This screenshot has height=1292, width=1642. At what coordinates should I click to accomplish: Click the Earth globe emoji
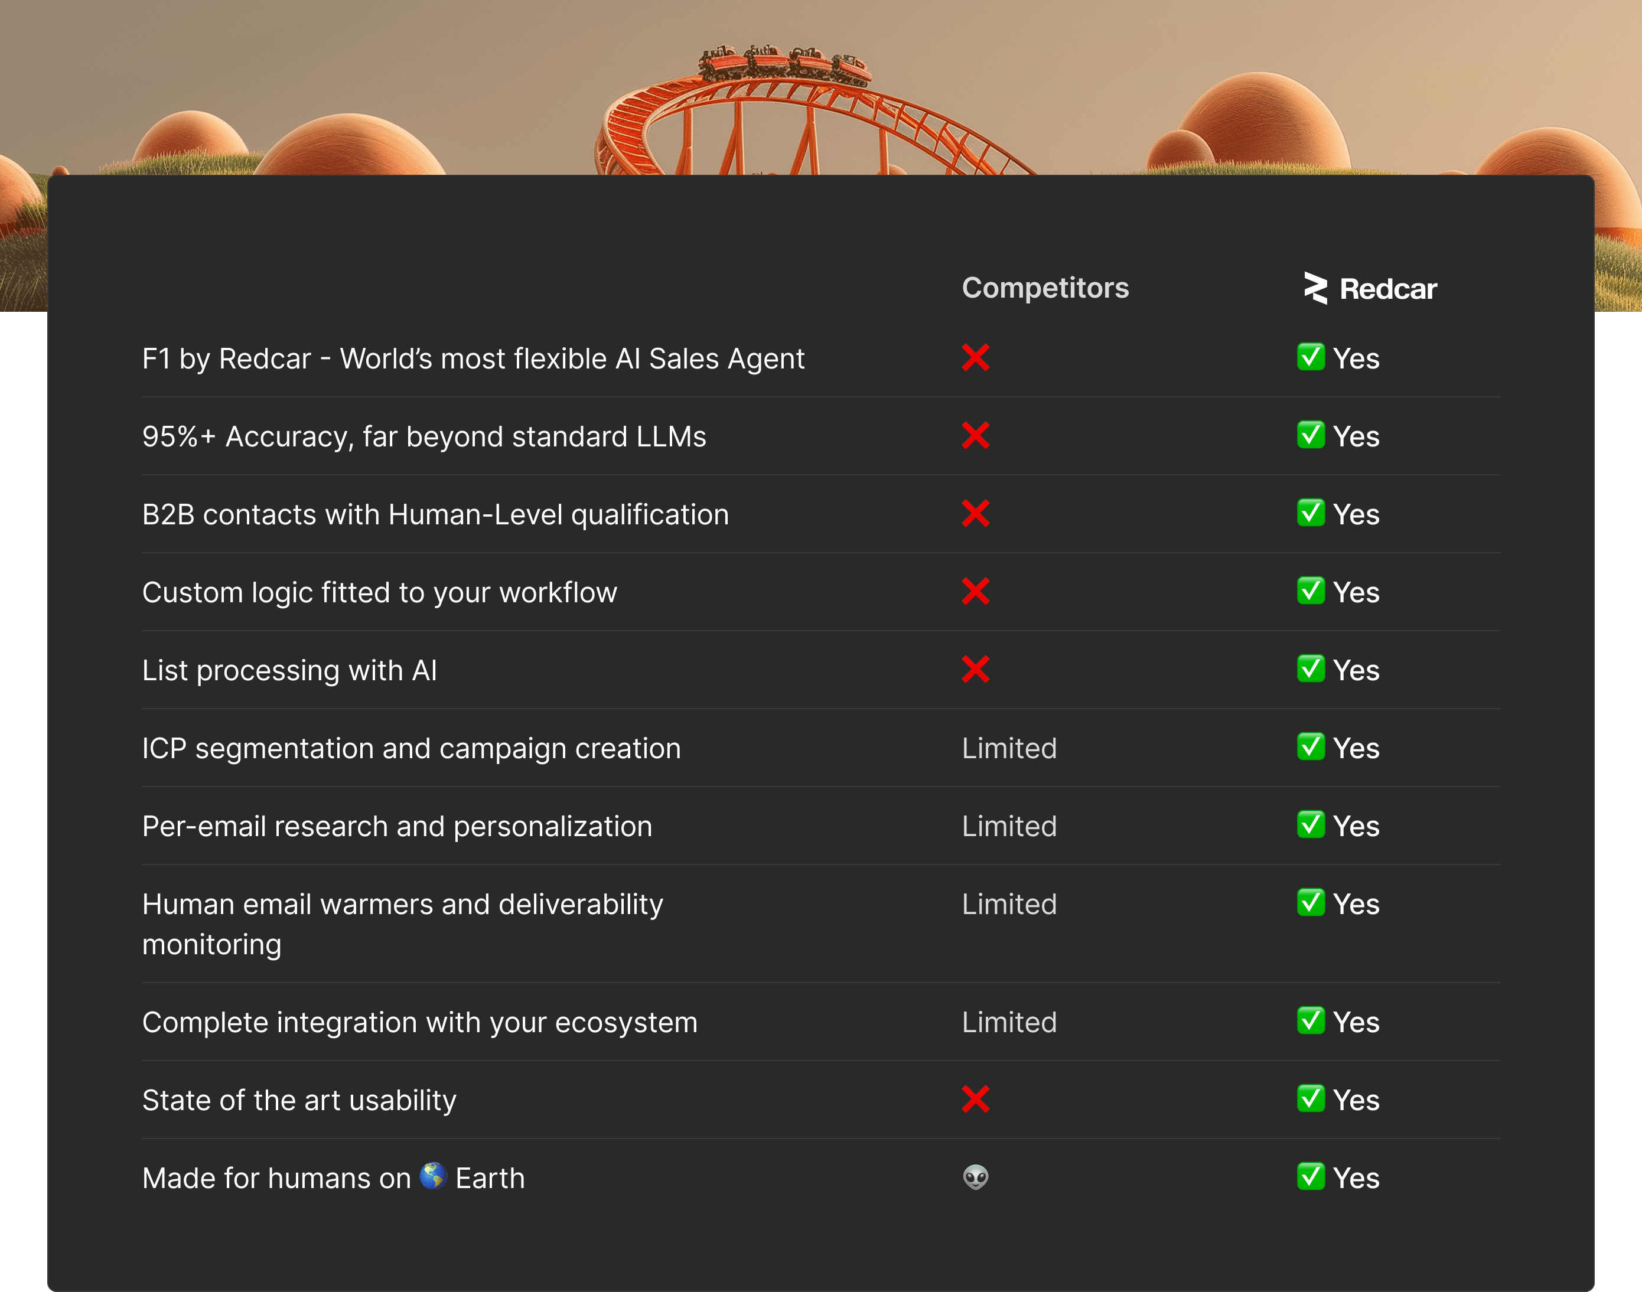[433, 1176]
